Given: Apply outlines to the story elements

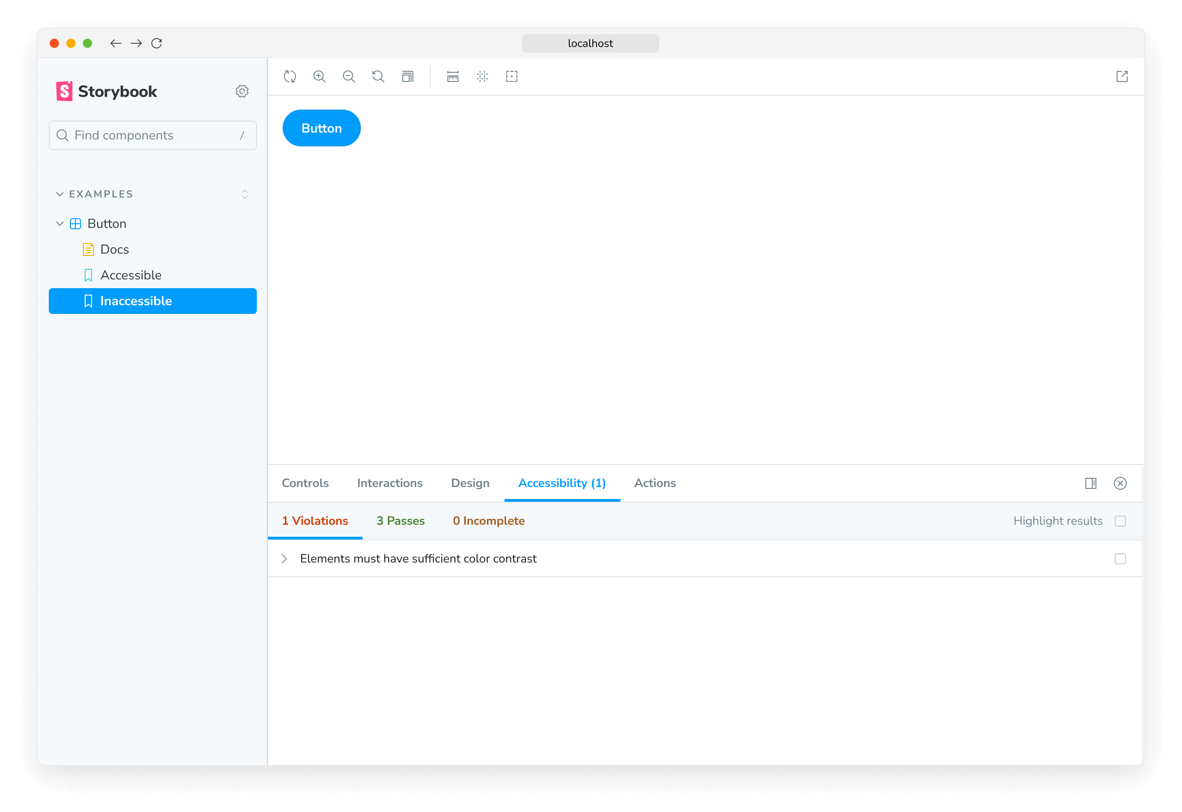Looking at the screenshot, I should point(512,76).
